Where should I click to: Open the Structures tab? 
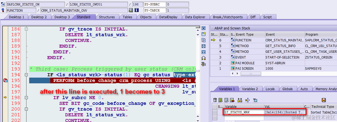107,17
